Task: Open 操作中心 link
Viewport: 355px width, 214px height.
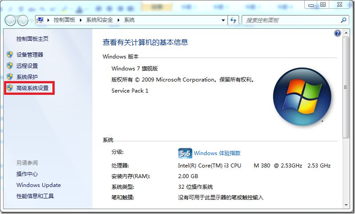Action: click(x=27, y=174)
